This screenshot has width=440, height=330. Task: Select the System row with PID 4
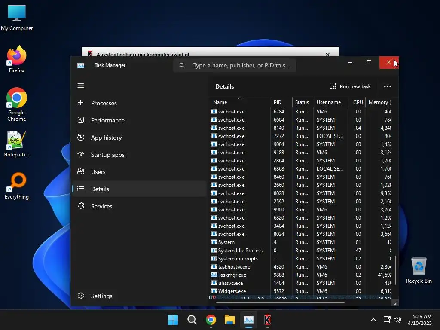click(301, 242)
